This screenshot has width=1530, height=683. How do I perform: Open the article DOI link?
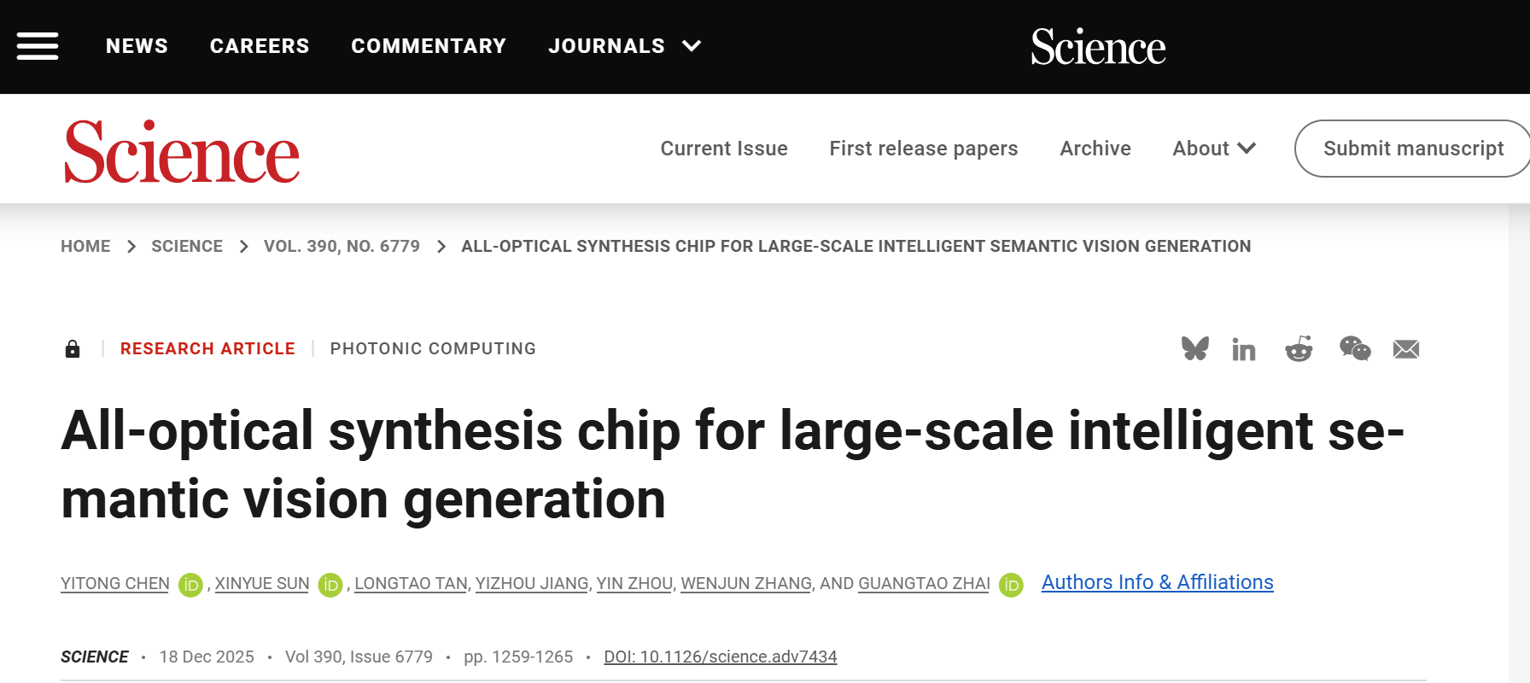click(720, 657)
